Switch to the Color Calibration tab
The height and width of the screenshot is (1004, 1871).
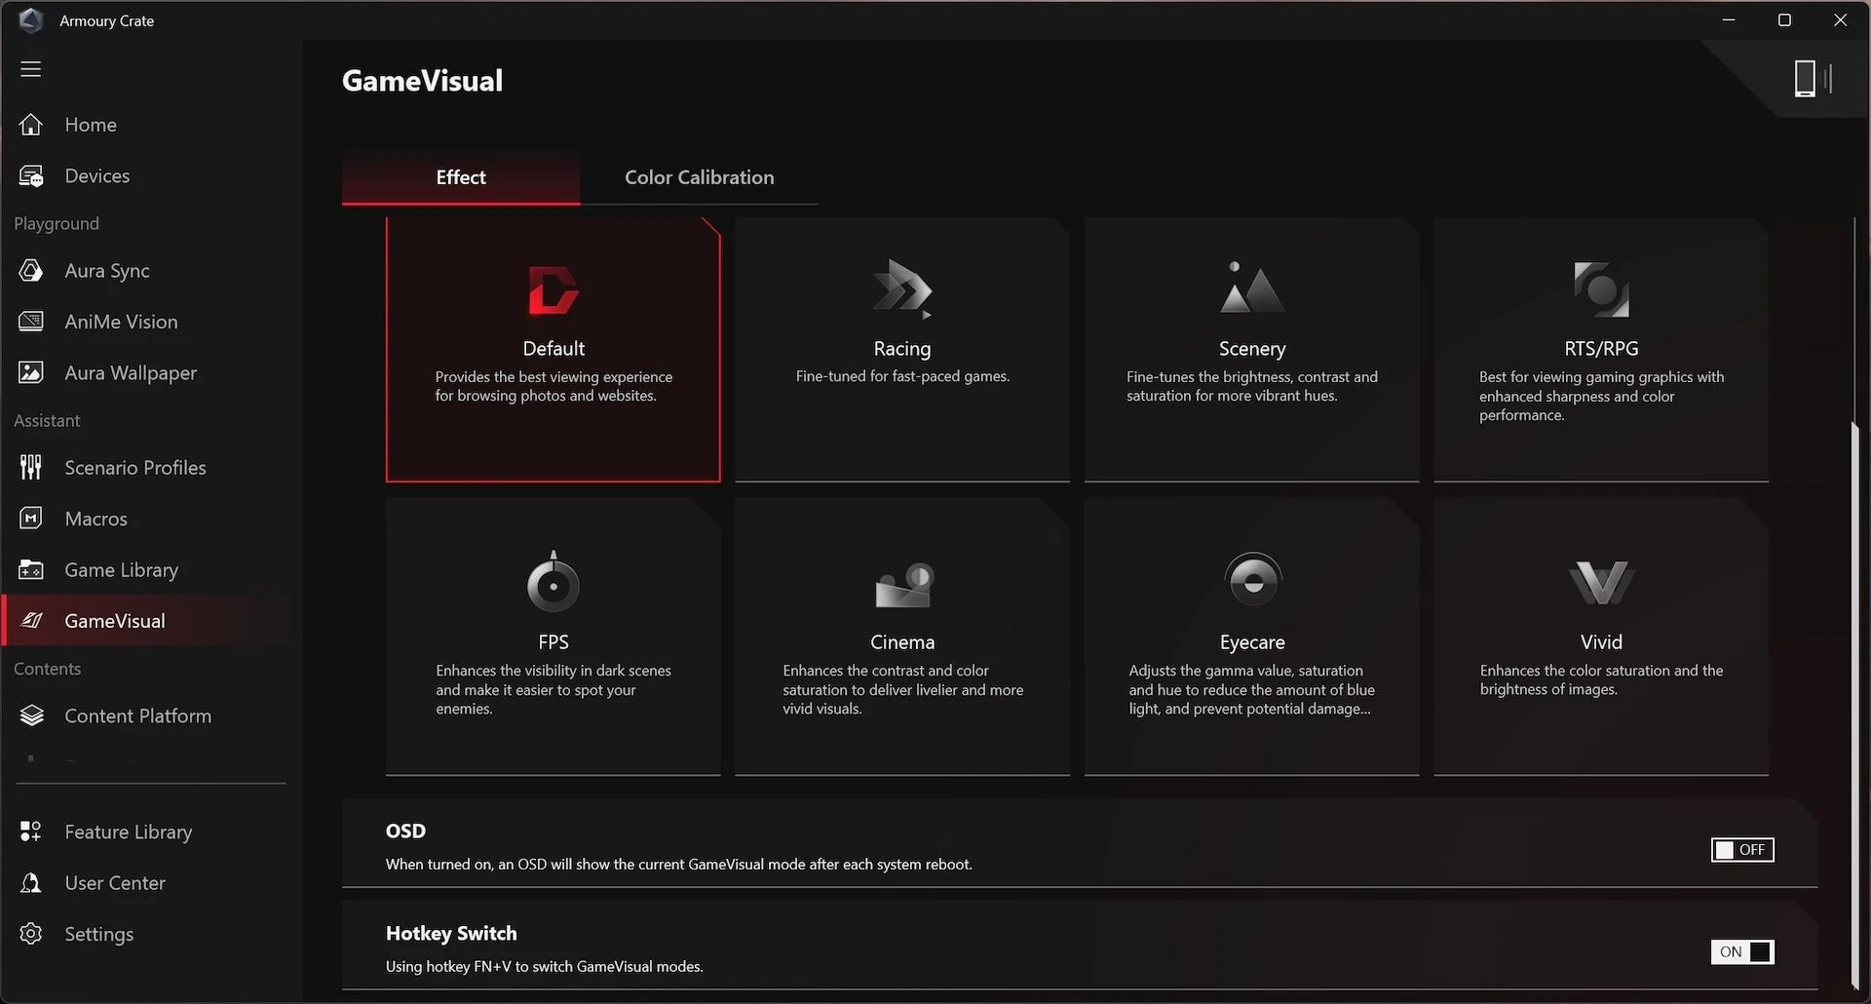[699, 176]
